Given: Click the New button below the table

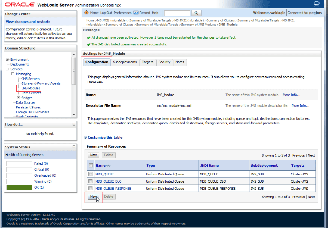Looking at the screenshot, I should [x=93, y=196].
